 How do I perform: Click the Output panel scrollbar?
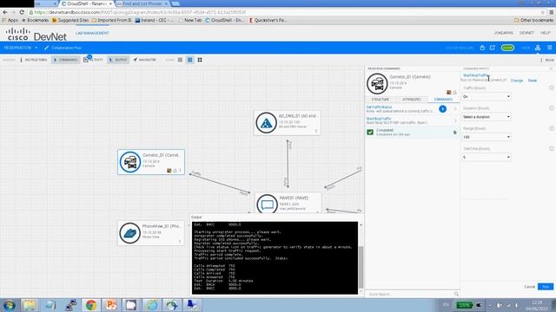[361, 267]
